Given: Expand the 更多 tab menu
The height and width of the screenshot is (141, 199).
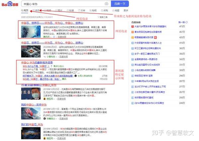Looking at the screenshot, I should [x=126, y=10].
